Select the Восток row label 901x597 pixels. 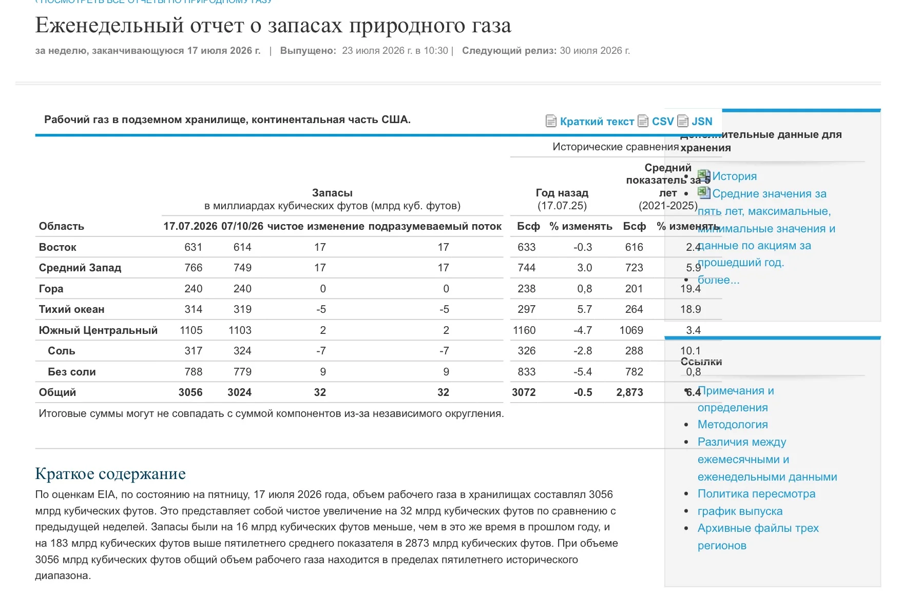(x=57, y=247)
